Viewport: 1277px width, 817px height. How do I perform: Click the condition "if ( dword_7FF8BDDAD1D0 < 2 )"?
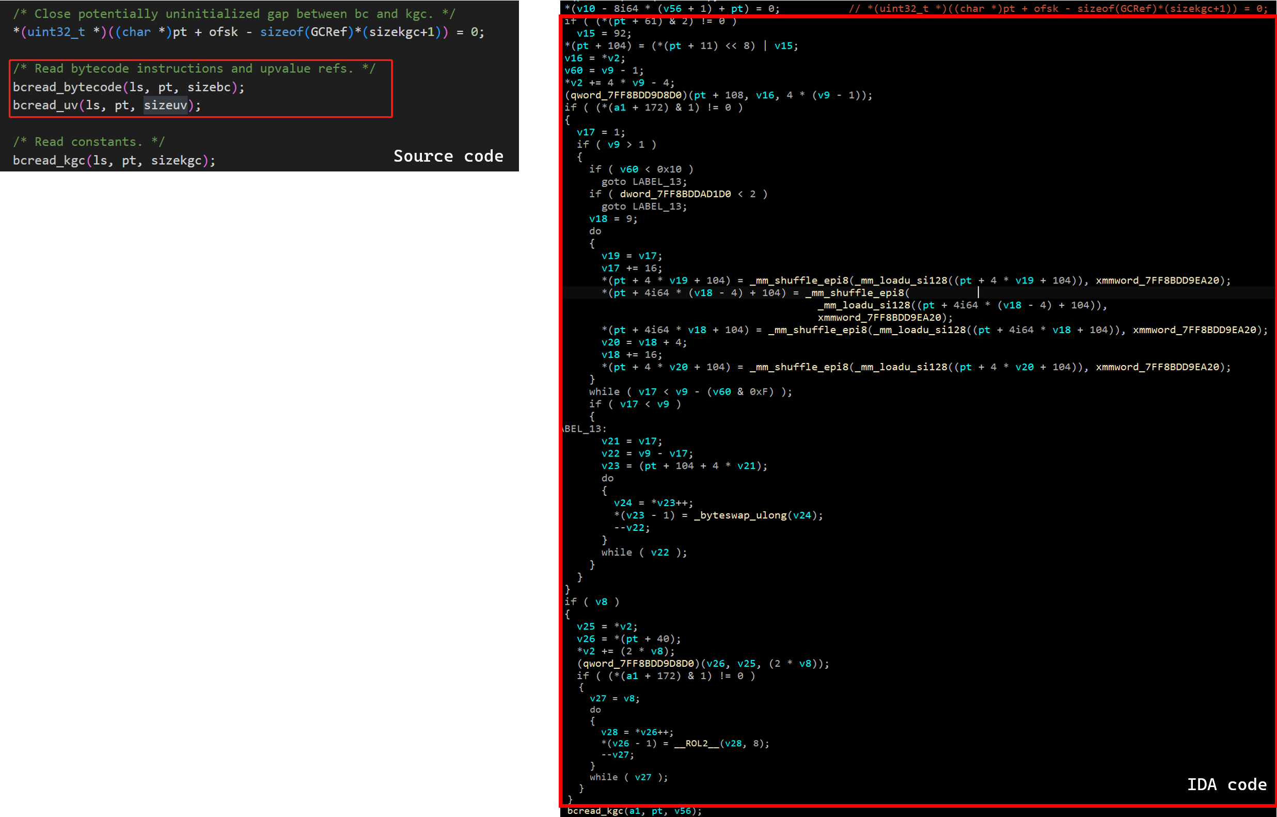pyautogui.click(x=679, y=194)
